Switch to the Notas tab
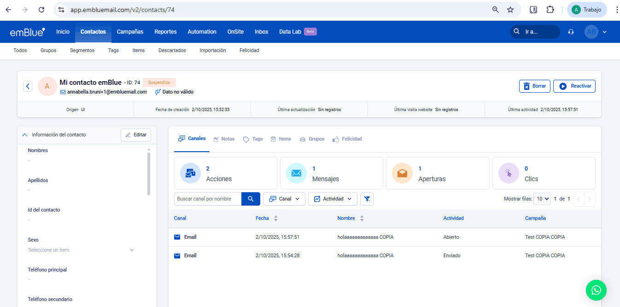This screenshot has width=620, height=307. click(x=224, y=139)
